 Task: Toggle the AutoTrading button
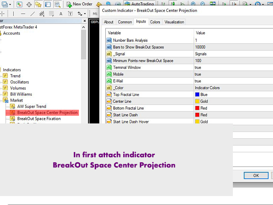139,4
